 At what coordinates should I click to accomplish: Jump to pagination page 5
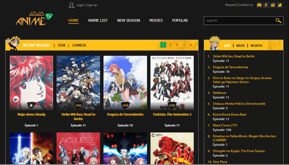click(191, 45)
